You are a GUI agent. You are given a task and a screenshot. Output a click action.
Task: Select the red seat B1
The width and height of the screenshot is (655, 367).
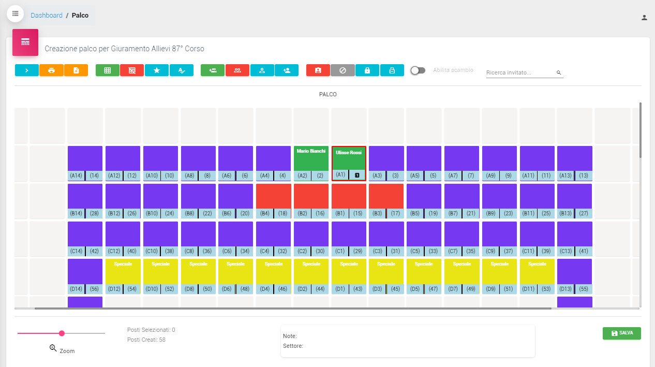[349, 196]
